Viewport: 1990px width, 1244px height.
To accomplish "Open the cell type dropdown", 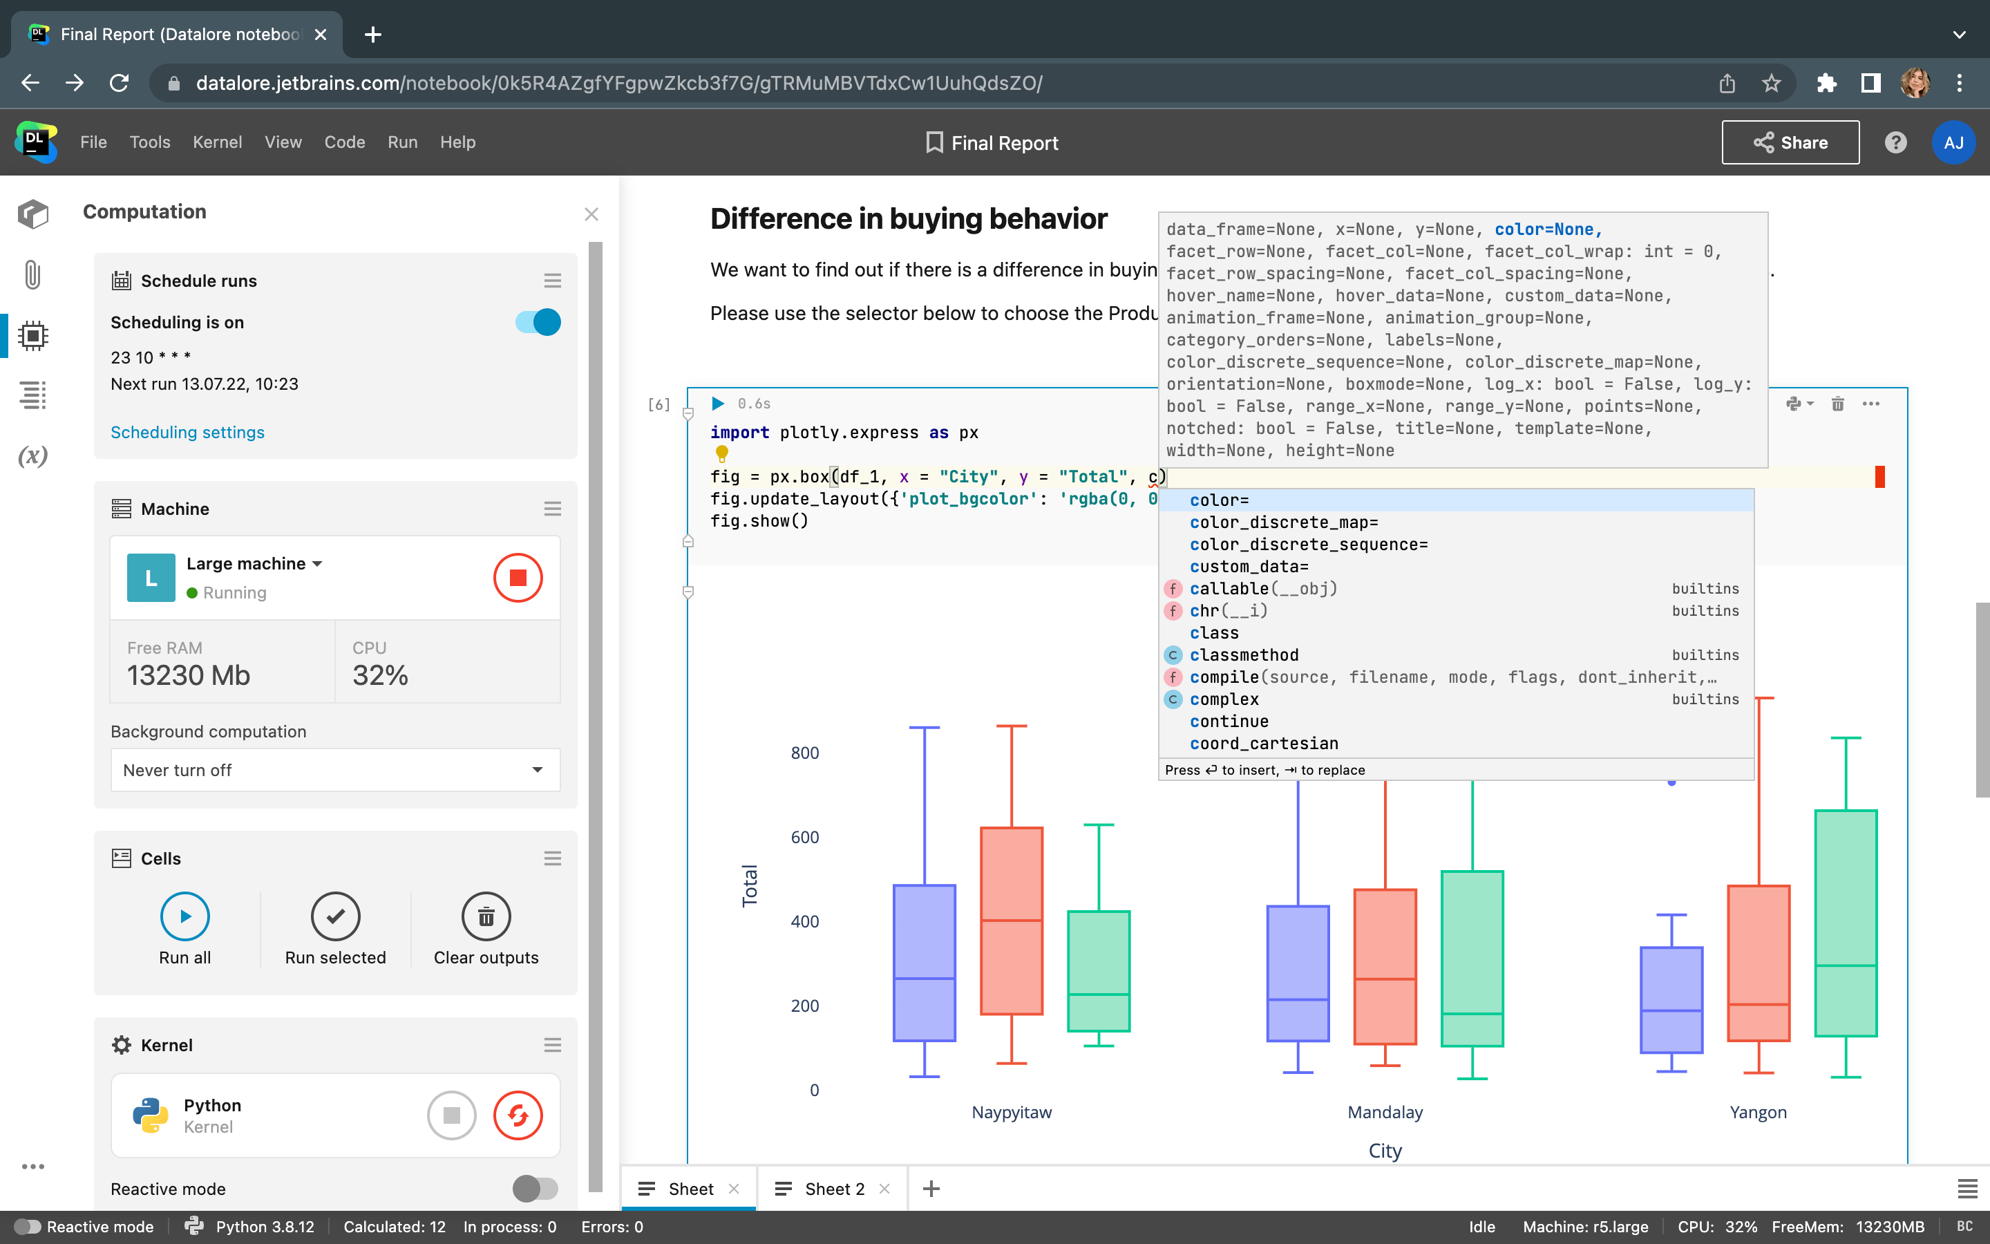I will pos(1800,403).
